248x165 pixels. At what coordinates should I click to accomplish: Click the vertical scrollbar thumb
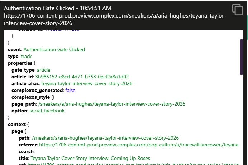click(x=241, y=57)
